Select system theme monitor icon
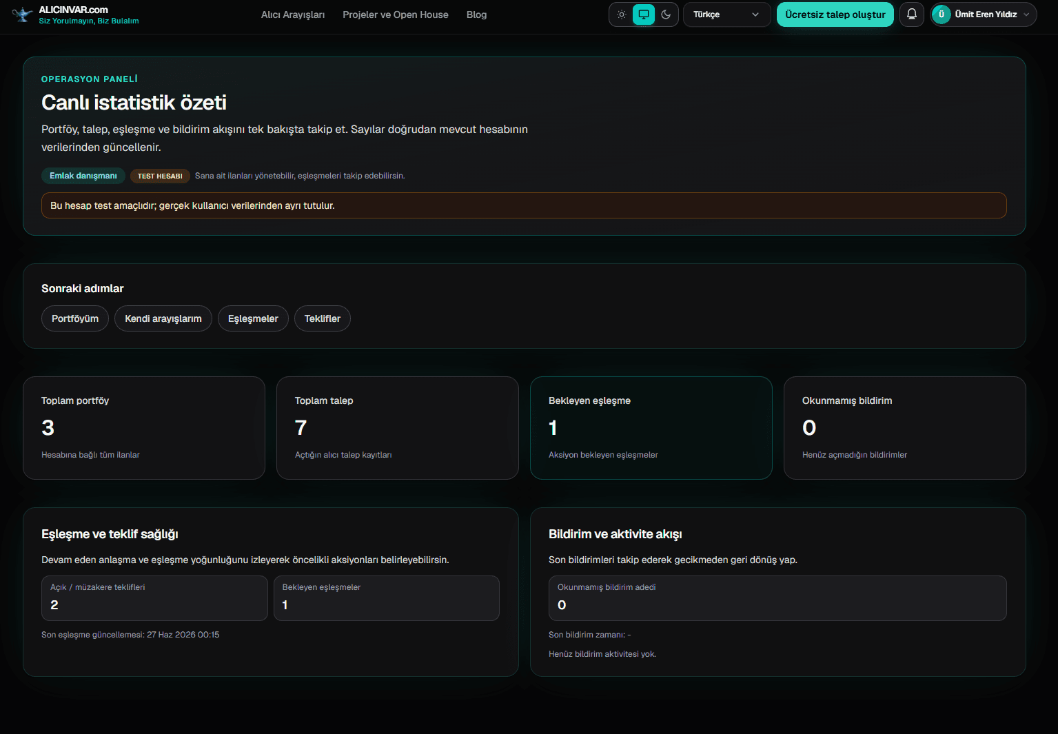The image size is (1058, 734). (644, 14)
